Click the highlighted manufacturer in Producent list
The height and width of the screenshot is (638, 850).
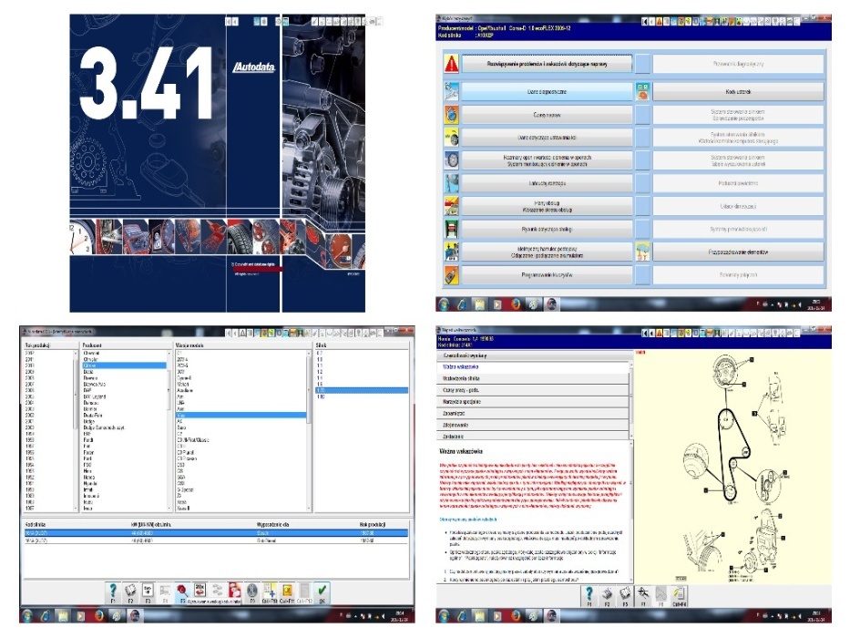tap(124, 365)
